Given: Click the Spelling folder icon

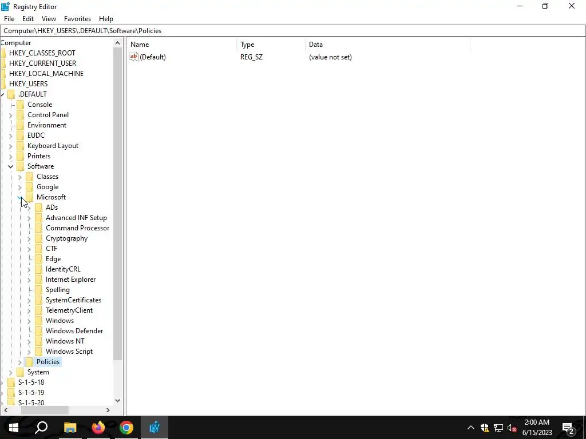Looking at the screenshot, I should click(39, 290).
